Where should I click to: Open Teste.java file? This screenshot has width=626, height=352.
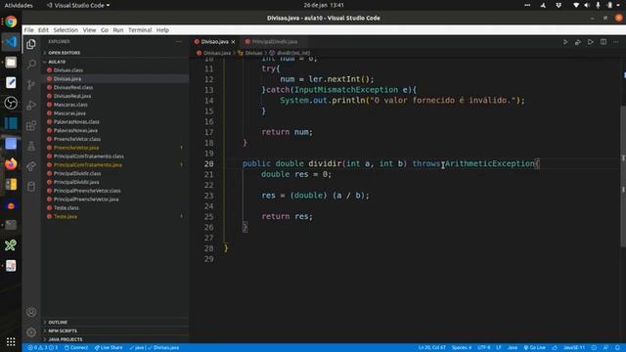(66, 216)
